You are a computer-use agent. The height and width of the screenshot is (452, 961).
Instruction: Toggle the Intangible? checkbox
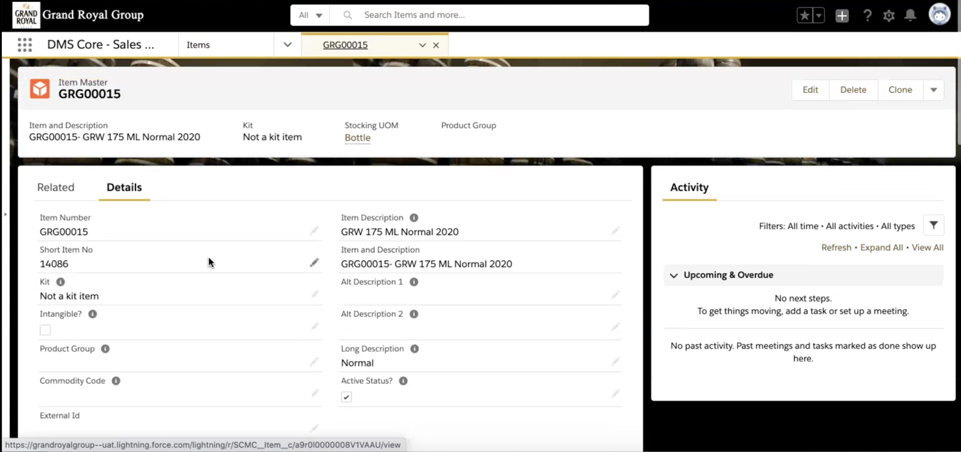point(45,330)
